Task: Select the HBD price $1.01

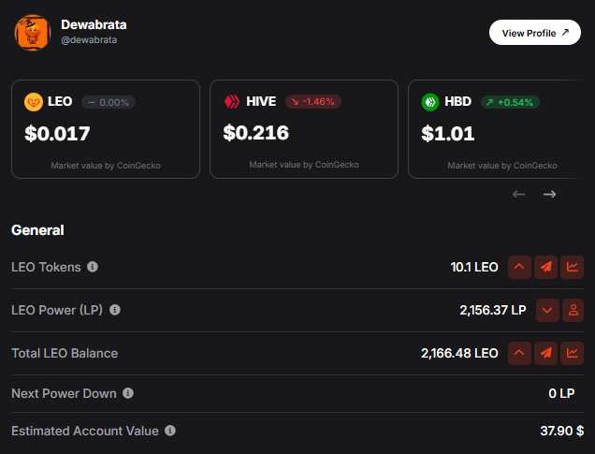Action: (x=448, y=134)
